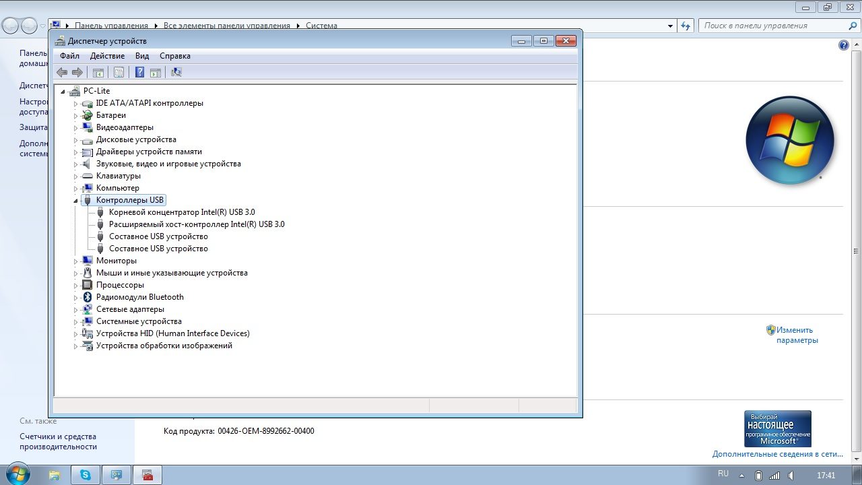Viewport: 862px width, 485px height.
Task: Expand the Сетевые адаптеры category
Action: (76, 309)
